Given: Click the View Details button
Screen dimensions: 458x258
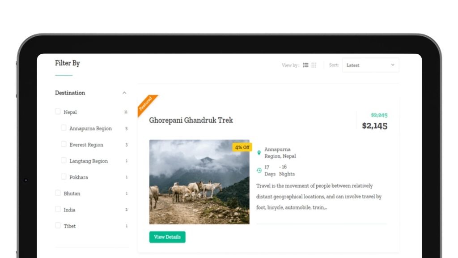Looking at the screenshot, I should [167, 237].
